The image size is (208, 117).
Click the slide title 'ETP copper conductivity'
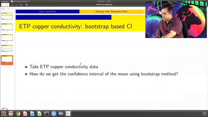point(76,26)
